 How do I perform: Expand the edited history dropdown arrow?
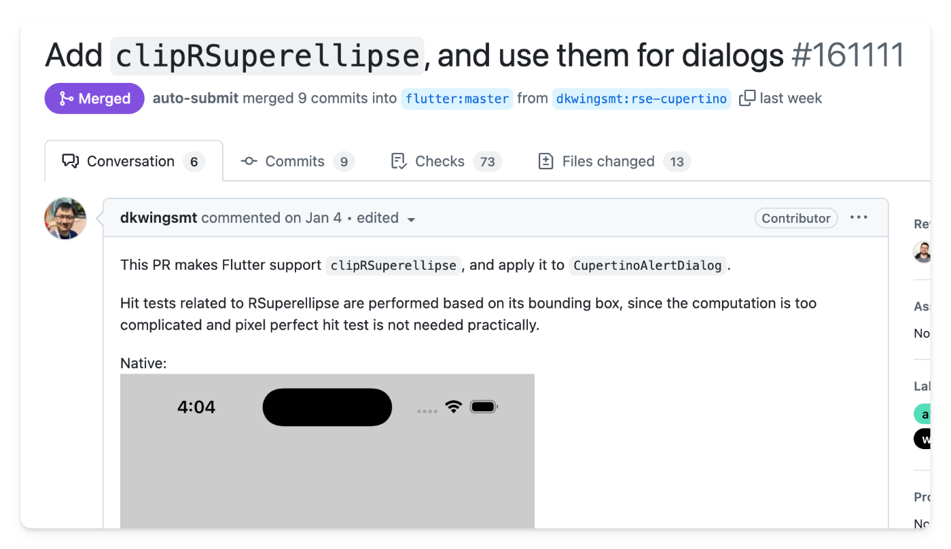[x=411, y=219]
